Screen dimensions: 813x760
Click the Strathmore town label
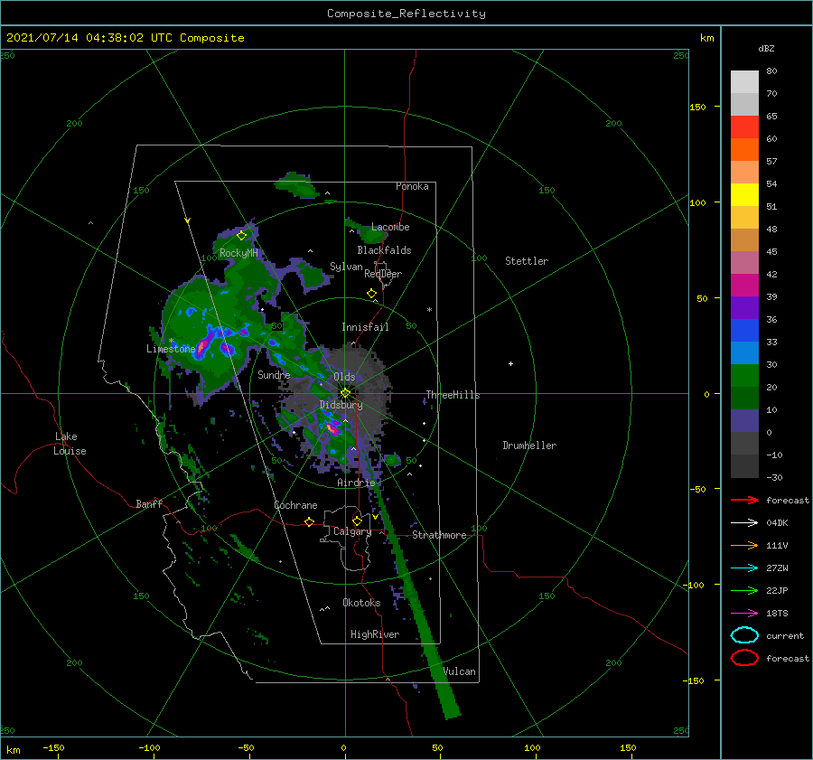click(439, 535)
